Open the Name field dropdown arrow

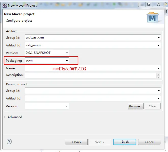159,68
